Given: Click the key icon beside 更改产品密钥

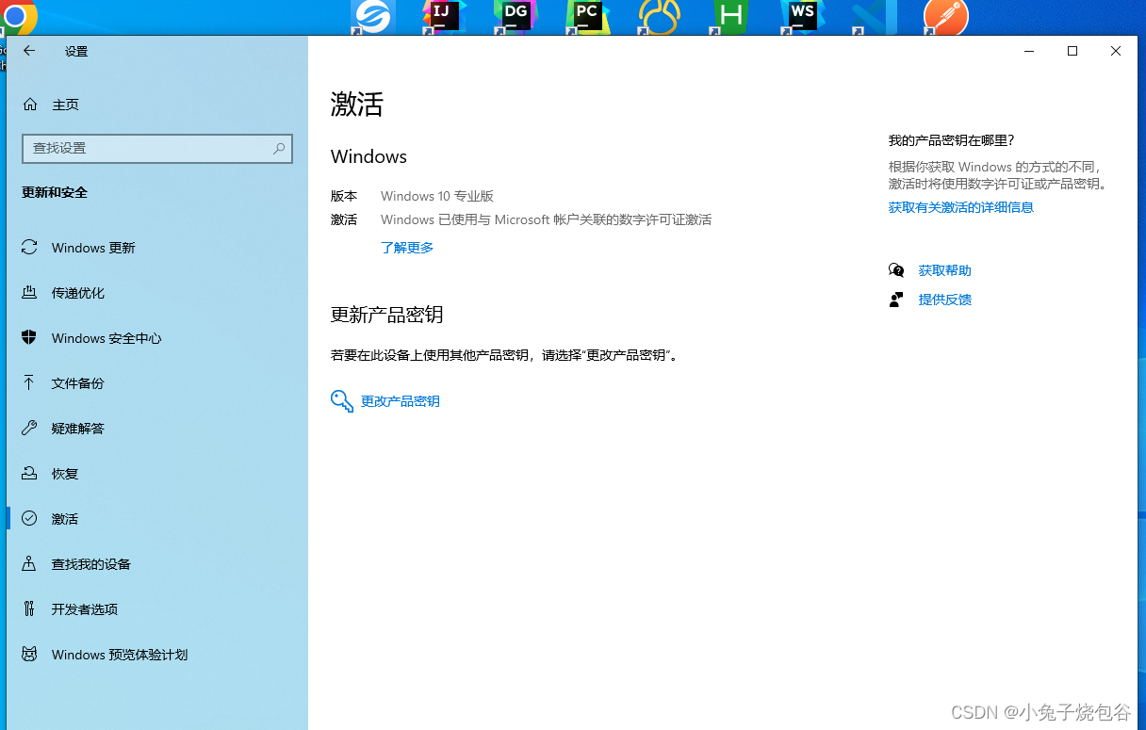Looking at the screenshot, I should coord(342,401).
